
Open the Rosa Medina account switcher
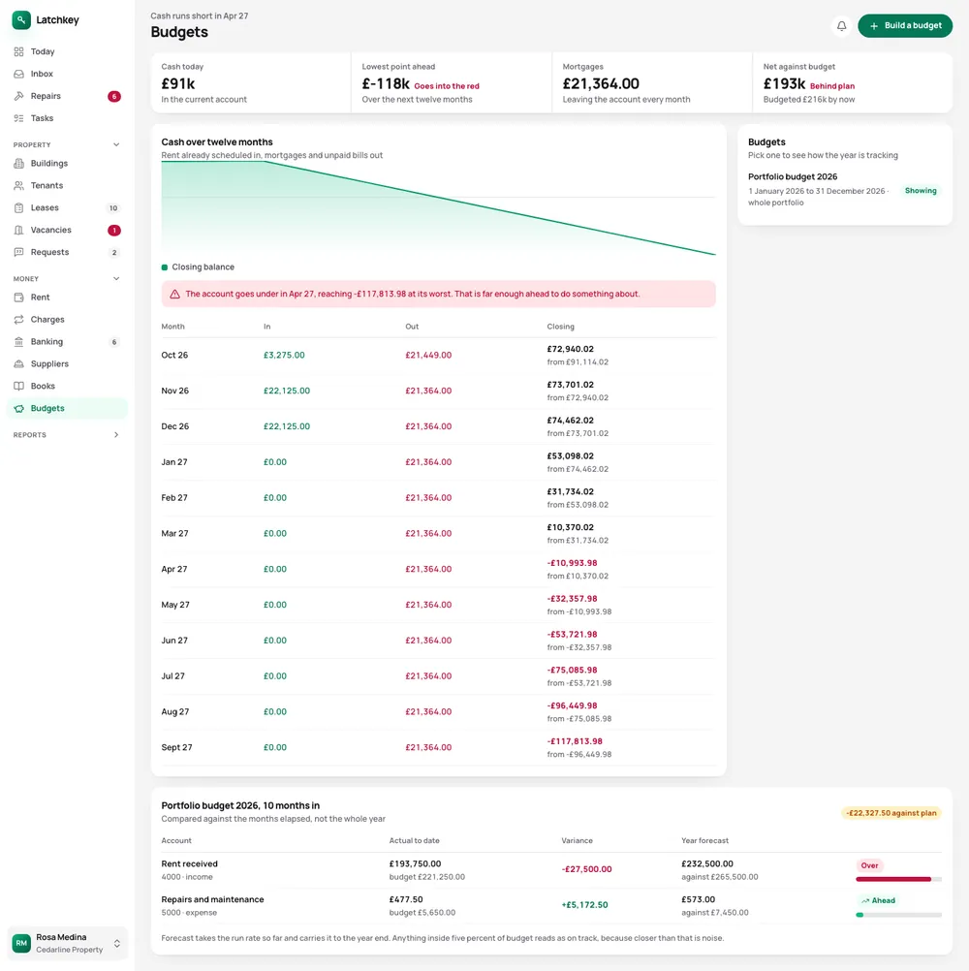point(68,943)
